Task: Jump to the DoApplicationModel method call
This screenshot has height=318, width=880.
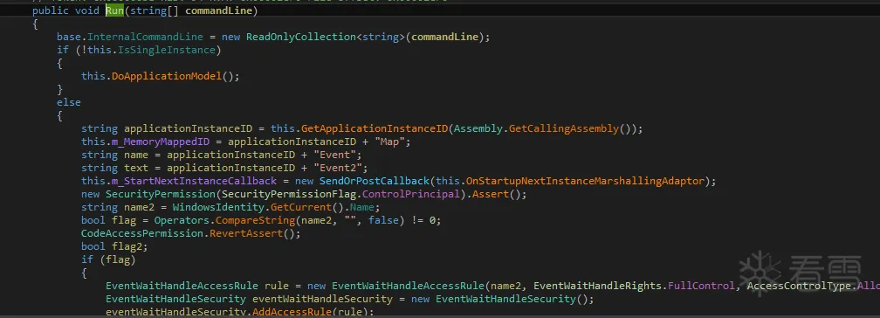Action: (x=167, y=76)
